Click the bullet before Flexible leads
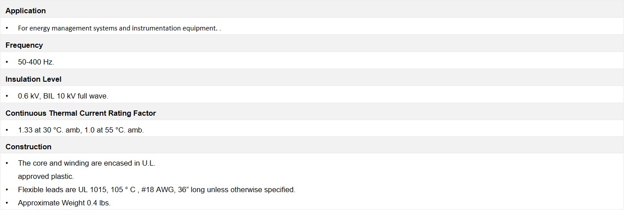624x212 pixels. coord(7,189)
